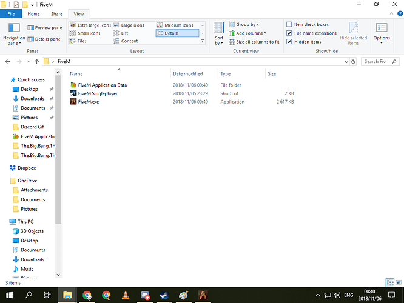Switch to details view status bar icon
The width and height of the screenshot is (404, 303).
coord(390,282)
